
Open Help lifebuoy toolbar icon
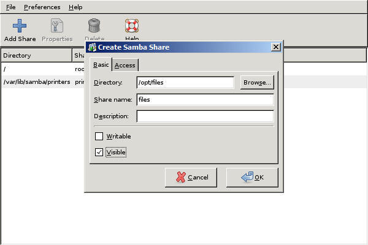[132, 26]
